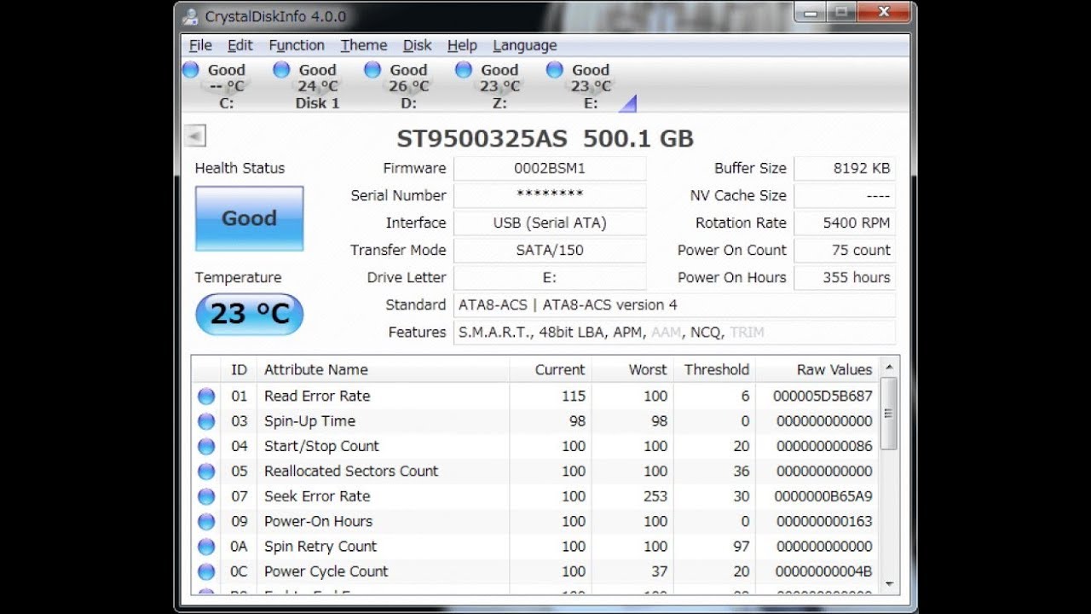Click the Power On Hours field 355 hours
The width and height of the screenshot is (1091, 614).
pos(845,277)
